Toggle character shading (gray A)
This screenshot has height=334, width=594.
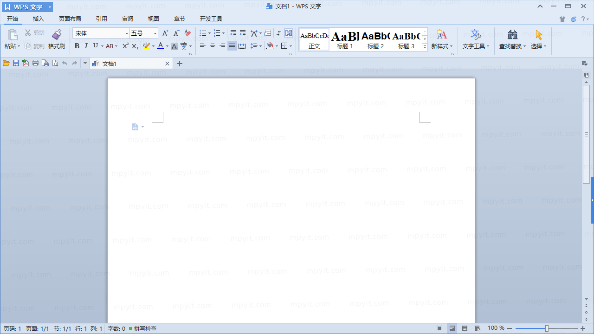pyautogui.click(x=174, y=46)
